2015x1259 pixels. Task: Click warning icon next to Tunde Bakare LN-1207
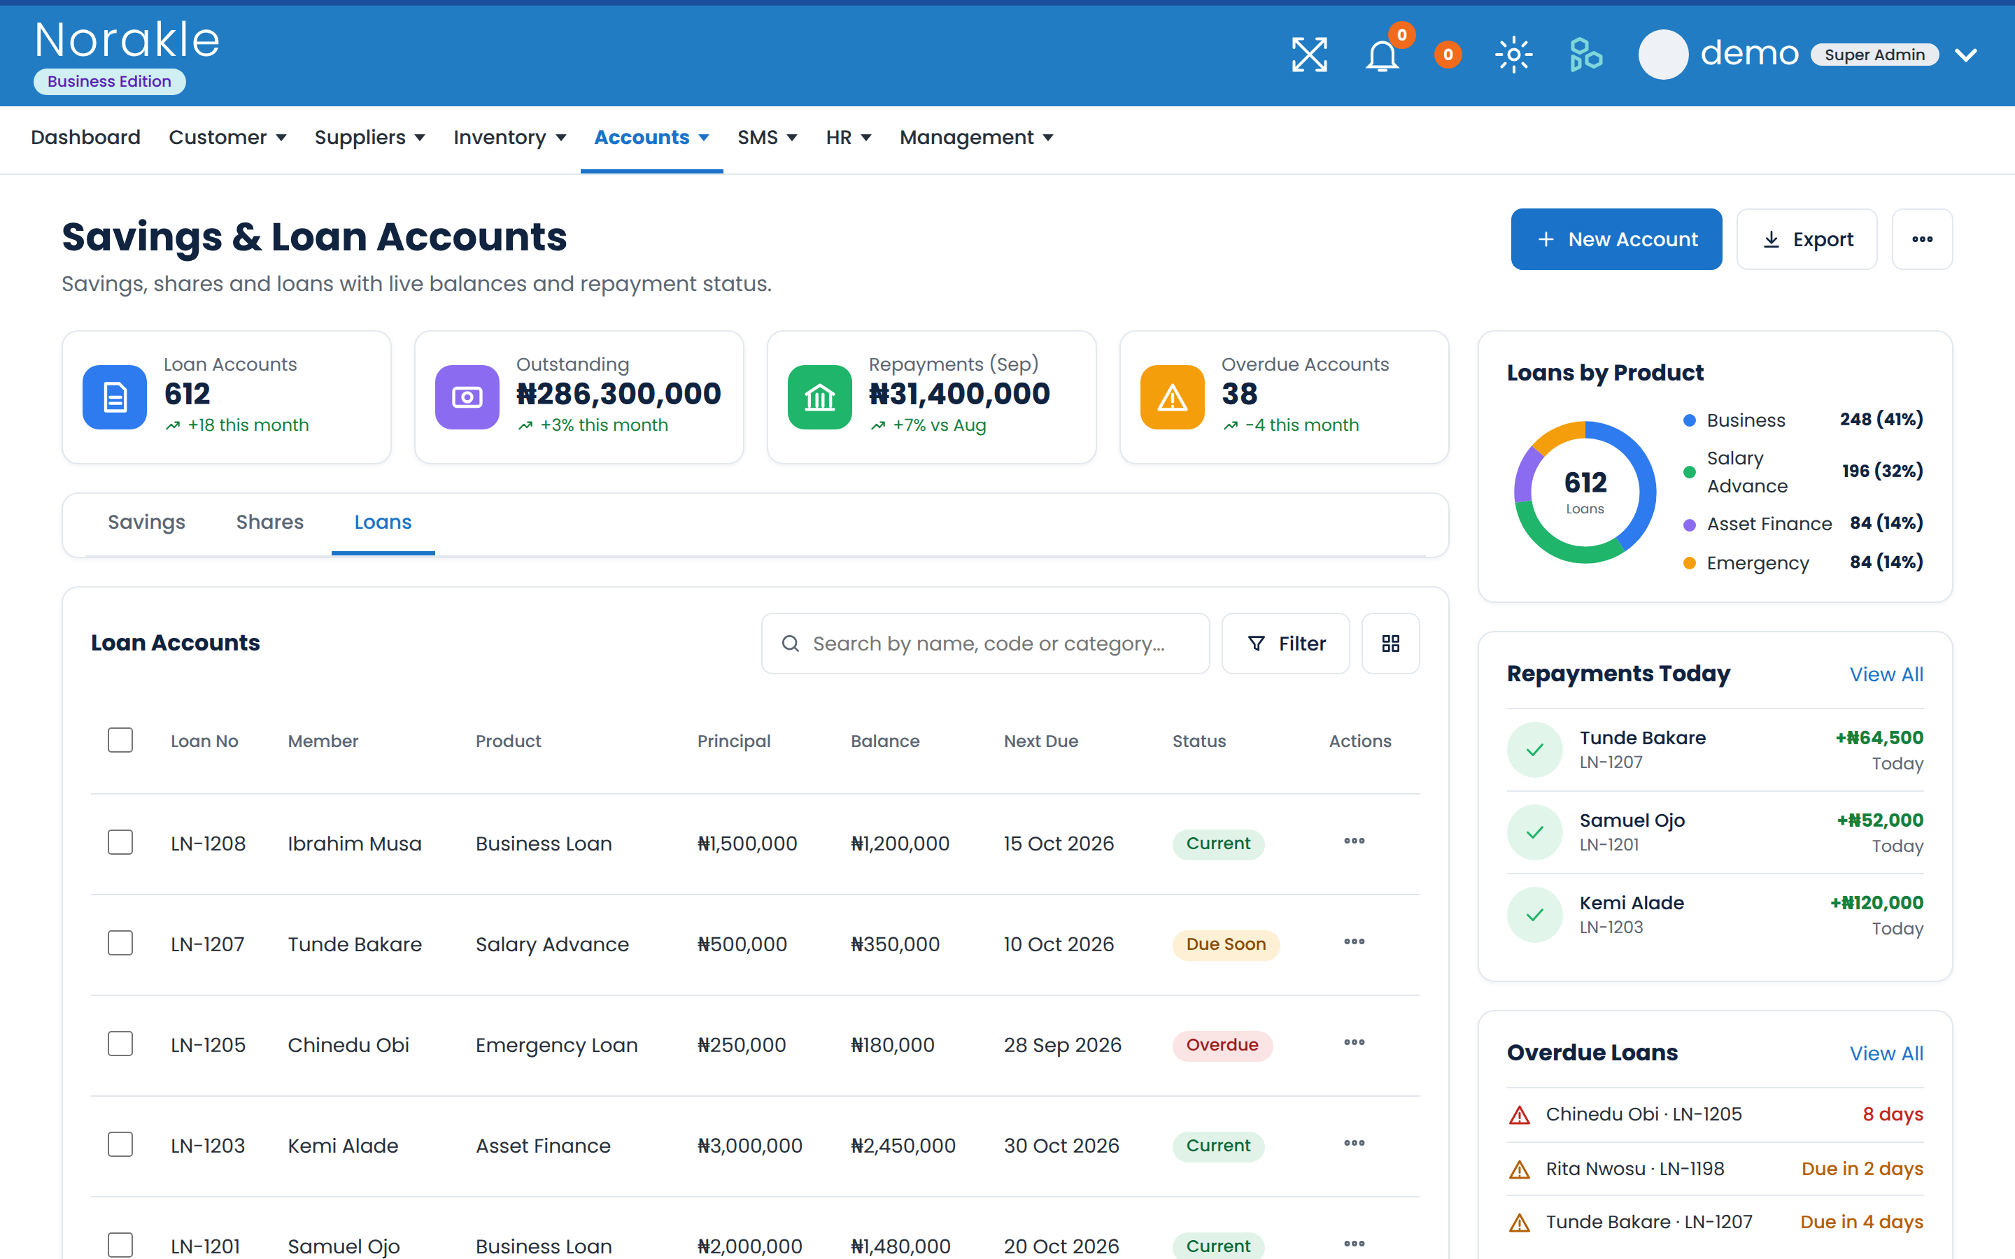(1520, 1223)
